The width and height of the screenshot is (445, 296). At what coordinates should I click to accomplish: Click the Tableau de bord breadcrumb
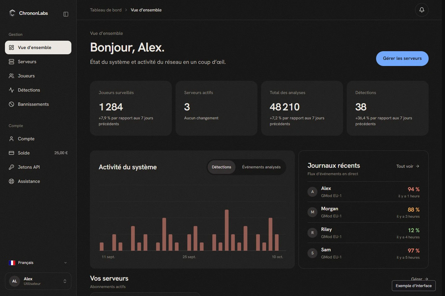coord(106,10)
